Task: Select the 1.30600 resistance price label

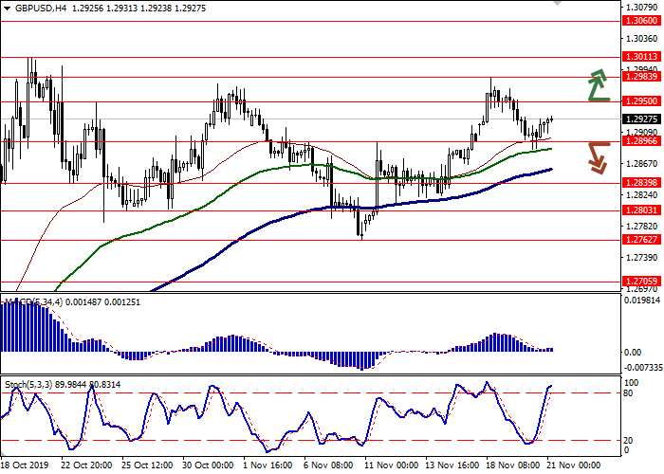Action: pos(641,20)
